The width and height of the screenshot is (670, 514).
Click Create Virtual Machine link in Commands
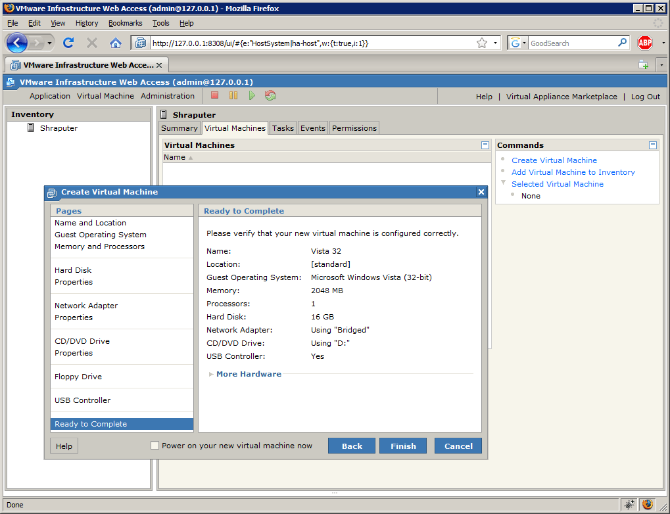[x=554, y=160]
